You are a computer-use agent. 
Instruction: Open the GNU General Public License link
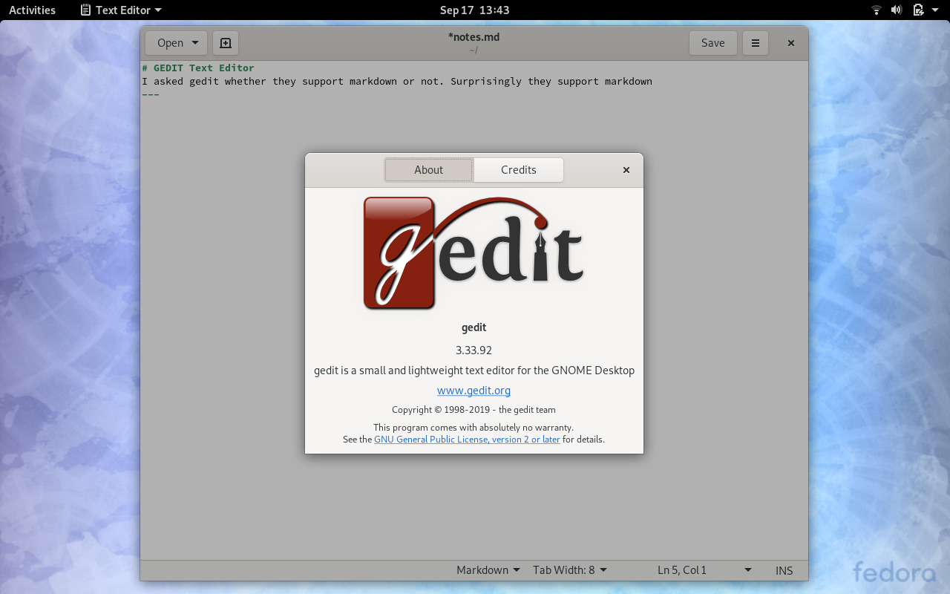pyautogui.click(x=467, y=439)
